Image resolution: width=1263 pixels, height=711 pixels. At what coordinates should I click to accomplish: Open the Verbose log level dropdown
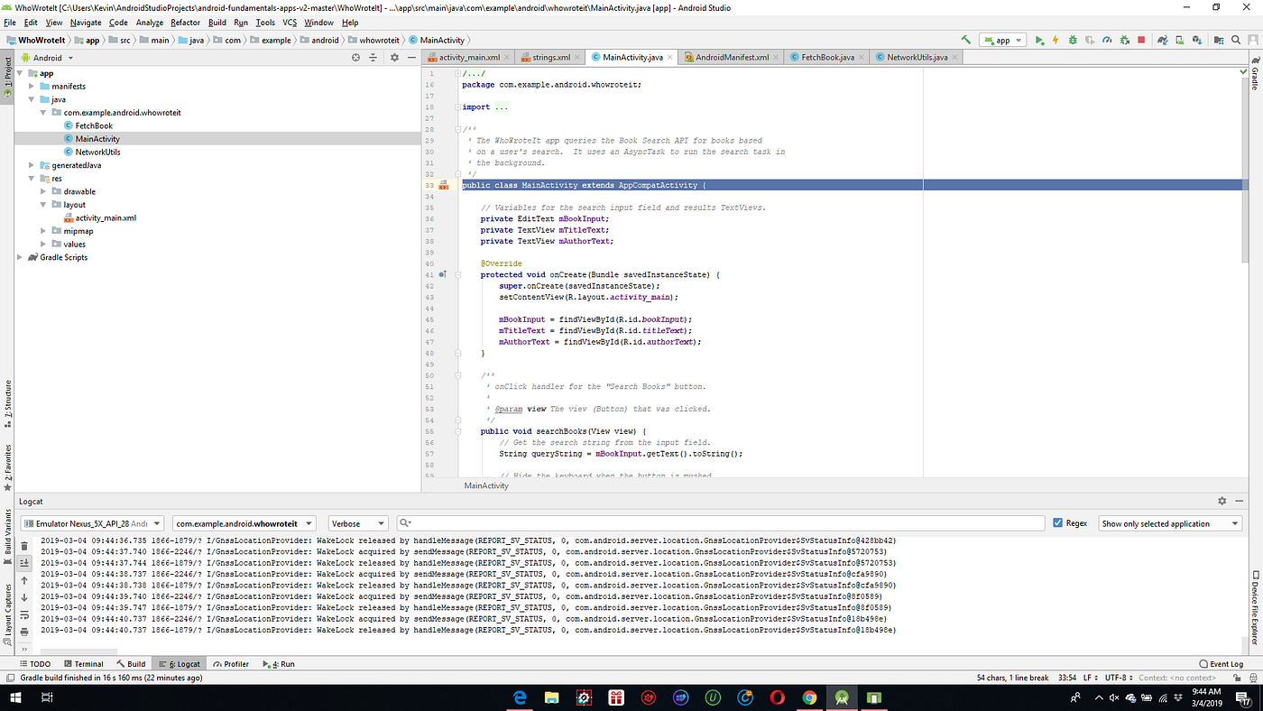[x=357, y=522]
